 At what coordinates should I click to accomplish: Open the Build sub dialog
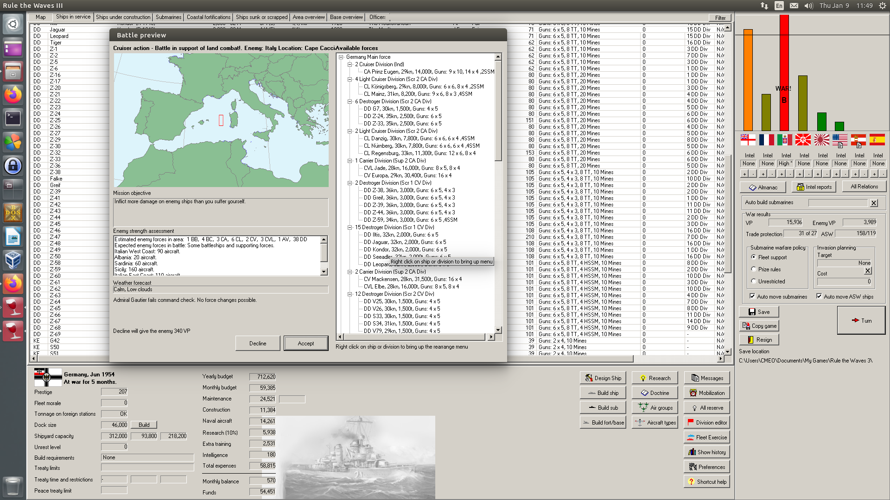[603, 407]
